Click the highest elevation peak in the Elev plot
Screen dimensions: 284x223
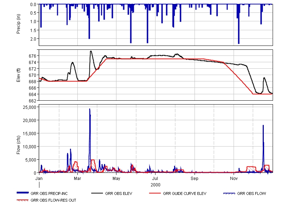pyautogui.click(x=91, y=52)
